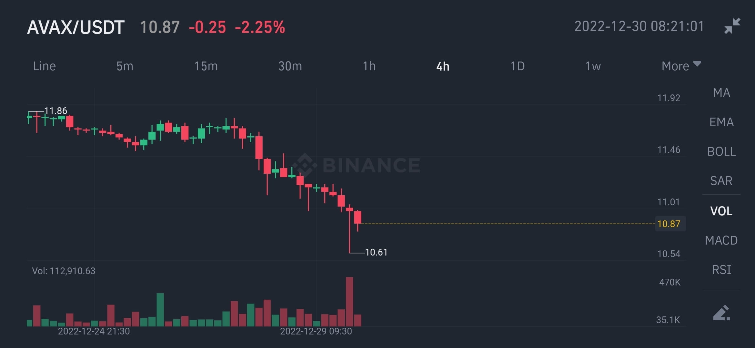Toggle the 1w weekly candle view
755x348 pixels.
(x=592, y=66)
